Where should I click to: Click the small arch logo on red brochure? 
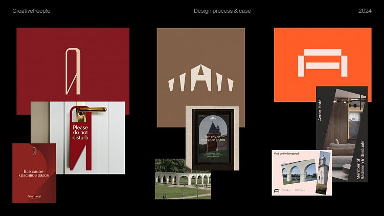pyautogui.click(x=34, y=151)
